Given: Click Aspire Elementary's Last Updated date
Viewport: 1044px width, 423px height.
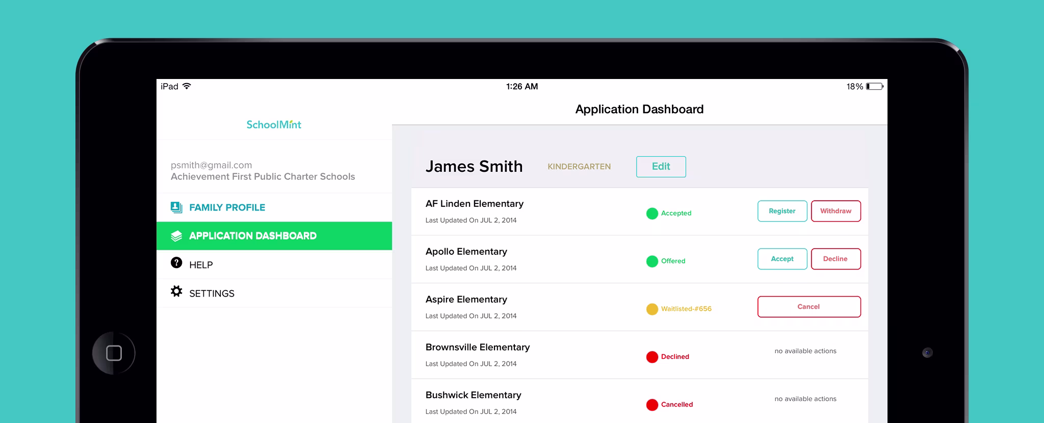Looking at the screenshot, I should [471, 316].
